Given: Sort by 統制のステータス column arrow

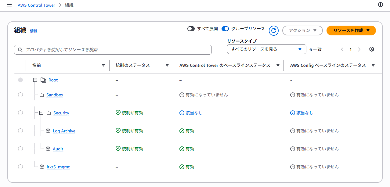Looking at the screenshot, I should 167,65.
